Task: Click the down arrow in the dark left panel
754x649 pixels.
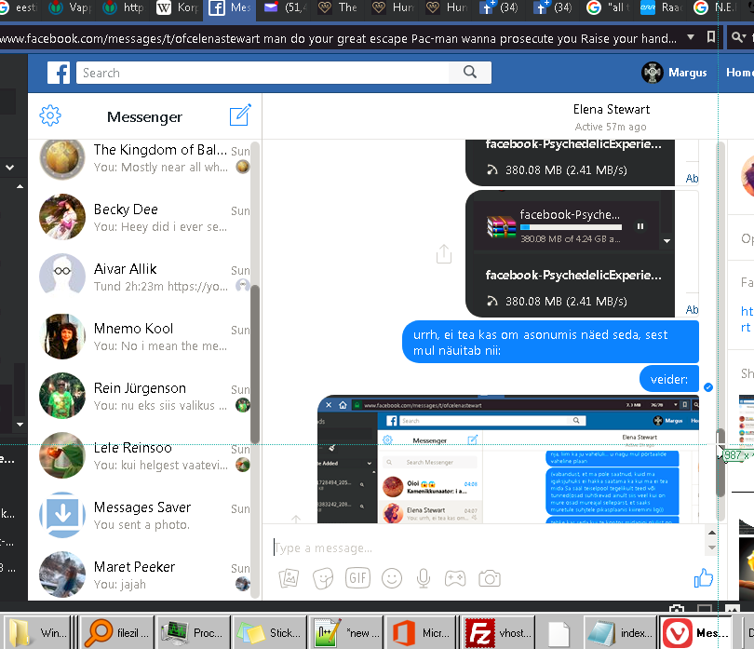Action: tap(20, 425)
